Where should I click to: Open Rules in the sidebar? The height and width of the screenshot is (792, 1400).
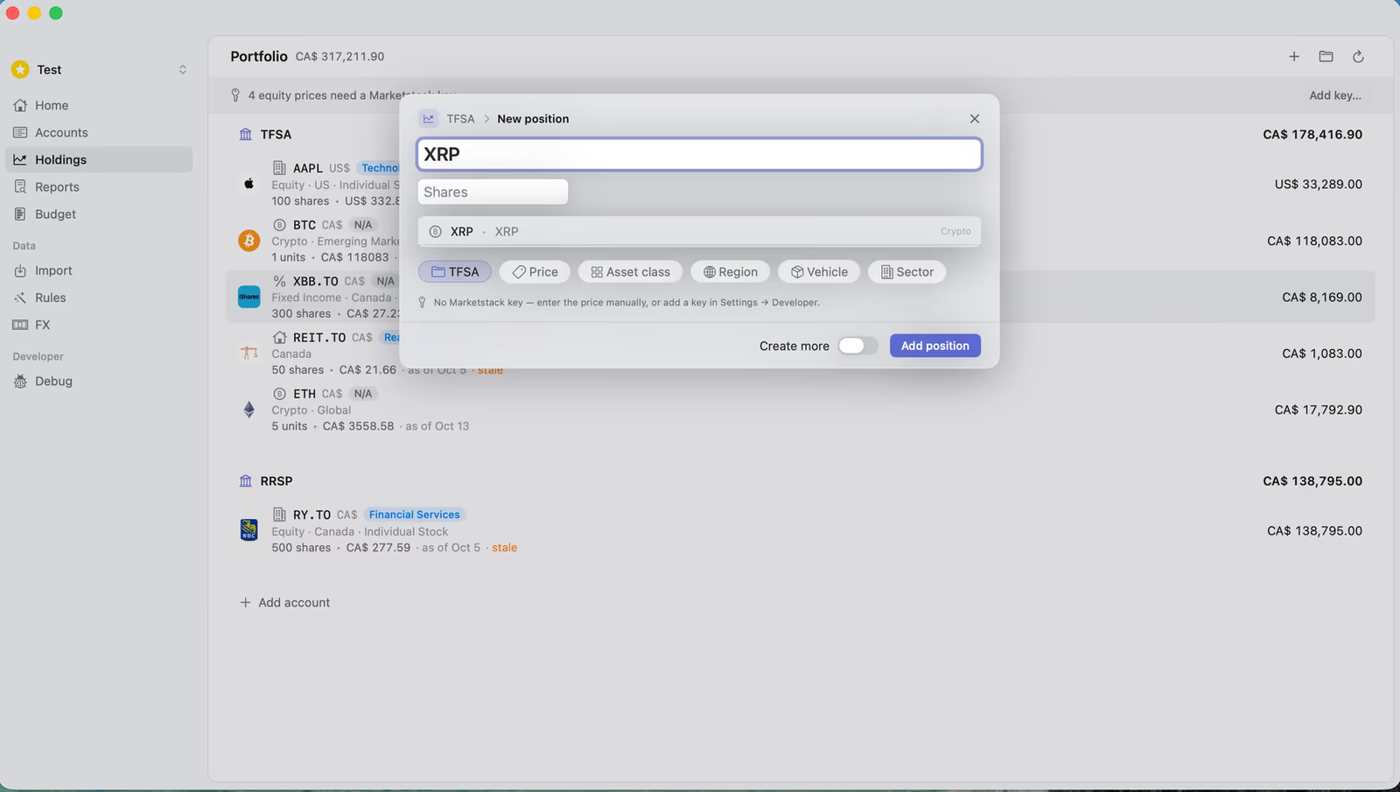[99, 298]
